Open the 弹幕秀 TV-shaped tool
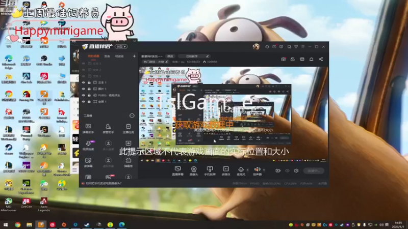This screenshot has width=408, height=229. [129, 162]
